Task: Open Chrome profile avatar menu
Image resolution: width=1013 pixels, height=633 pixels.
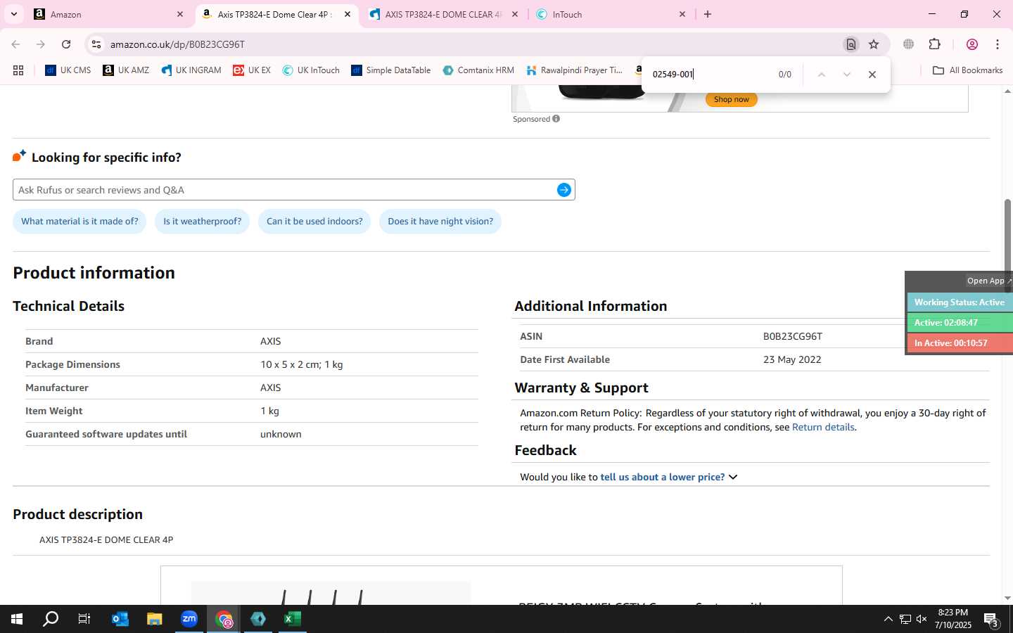Action: (972, 44)
